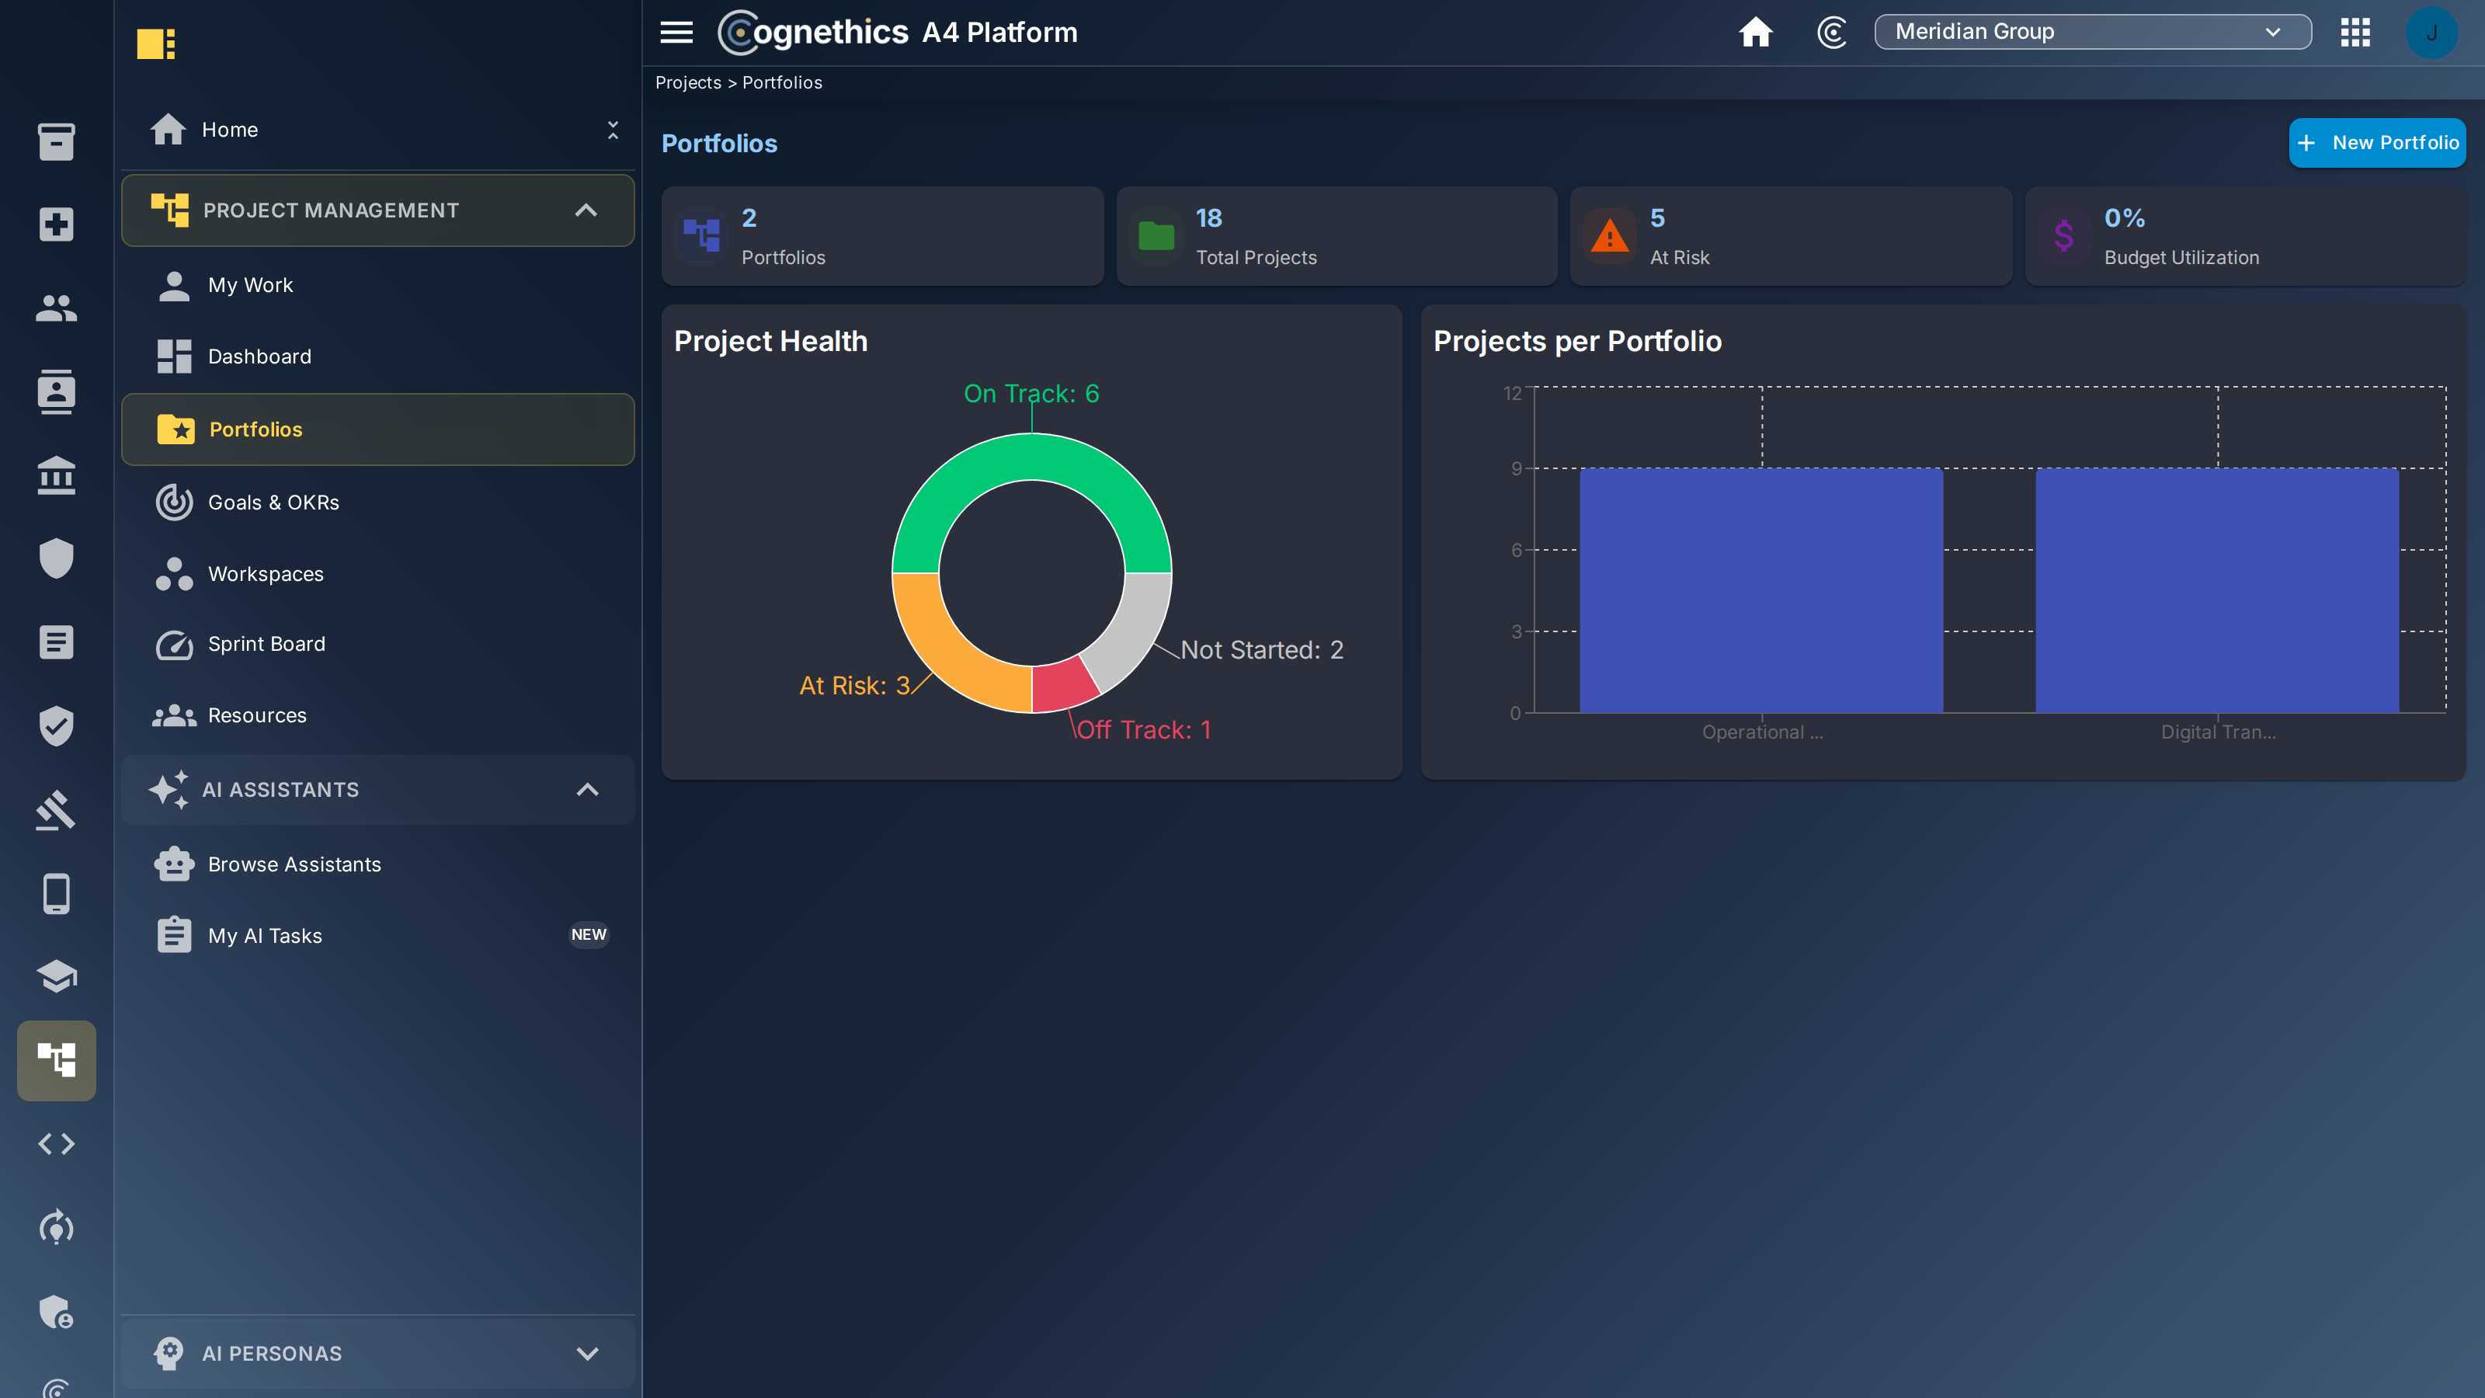Click the graduation cap icon in the left rail
The image size is (2485, 1398).
[56, 976]
